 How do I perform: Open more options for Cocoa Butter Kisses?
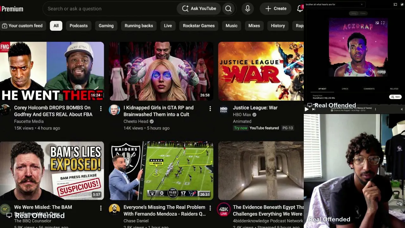[x=375, y=109]
